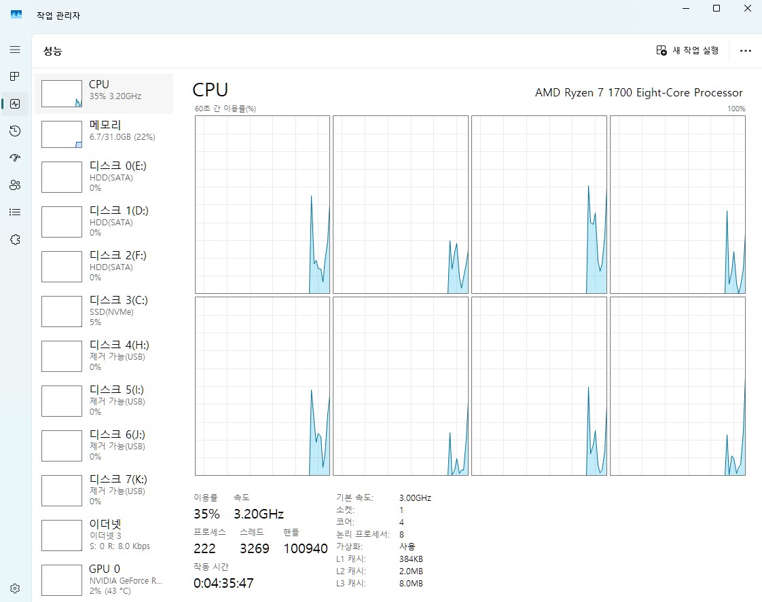Open the Users page icon
The image size is (762, 602).
[x=15, y=185]
